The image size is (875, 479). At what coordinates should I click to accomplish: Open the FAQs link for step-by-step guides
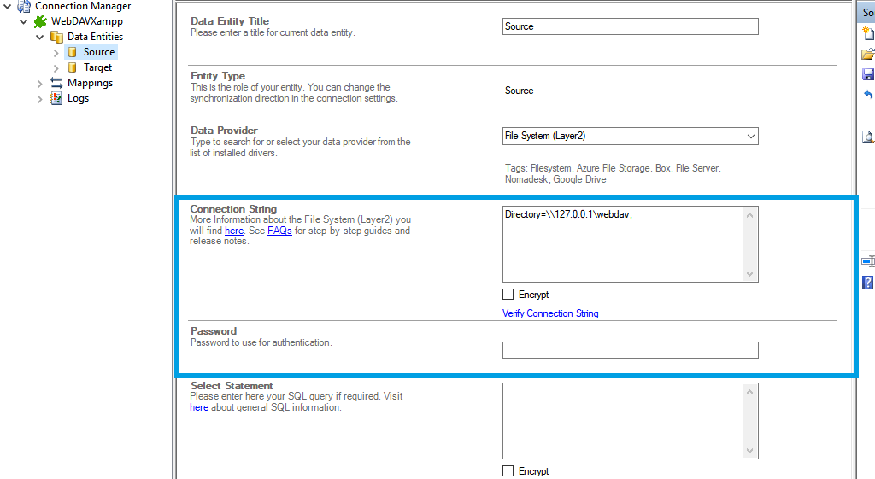pyautogui.click(x=279, y=231)
